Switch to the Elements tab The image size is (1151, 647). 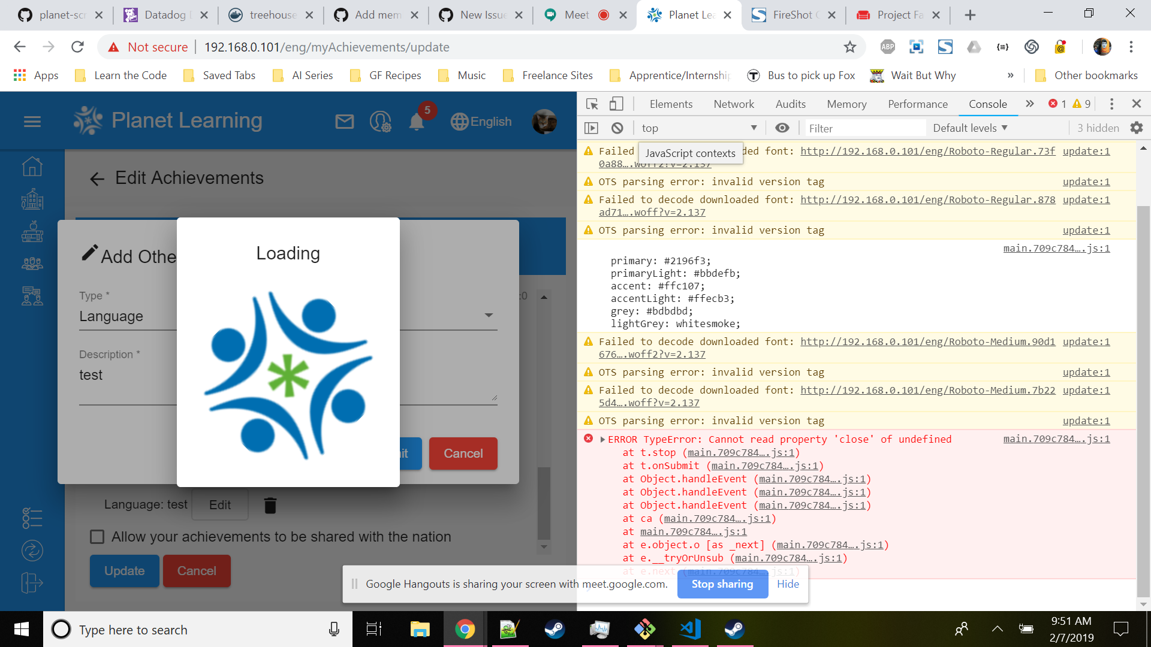pos(671,104)
